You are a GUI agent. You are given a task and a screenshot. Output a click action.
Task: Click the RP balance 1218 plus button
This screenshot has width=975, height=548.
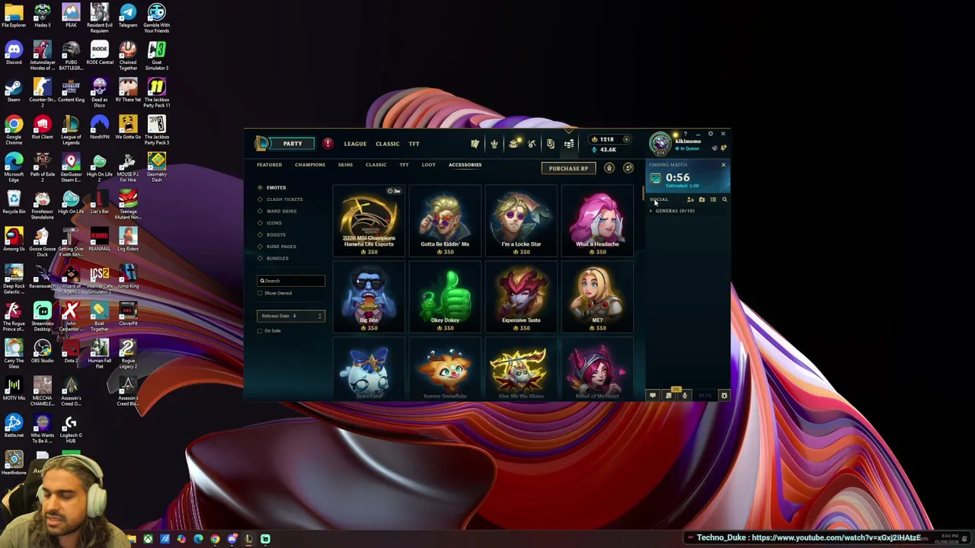[x=626, y=139]
